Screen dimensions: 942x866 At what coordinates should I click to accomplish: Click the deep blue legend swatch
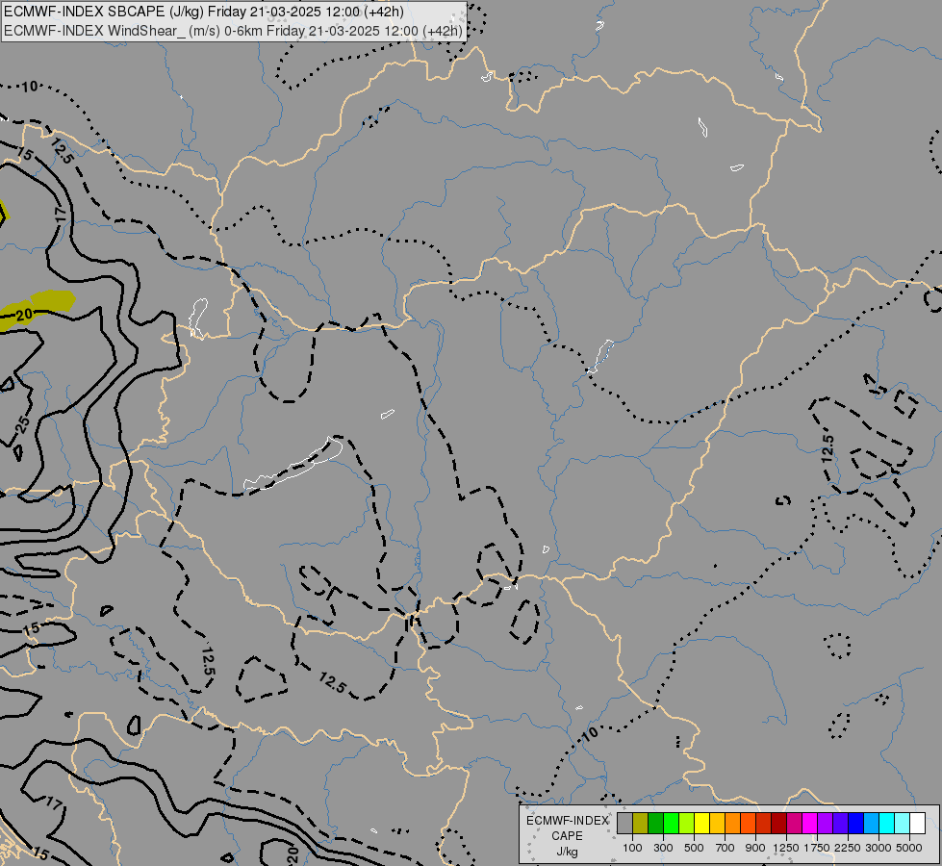pyautogui.click(x=856, y=823)
